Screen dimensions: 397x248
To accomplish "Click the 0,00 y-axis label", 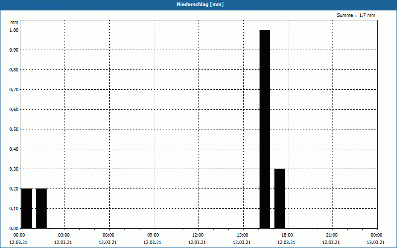I will click(x=14, y=228).
